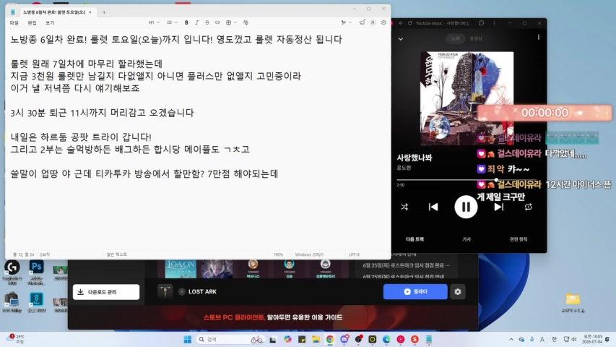616x347 pixels.
Task: Open the Notepad account profile icon
Action: 373,23
